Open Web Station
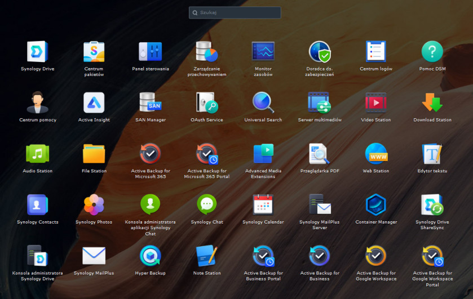This screenshot has width=473, height=299. [x=376, y=154]
